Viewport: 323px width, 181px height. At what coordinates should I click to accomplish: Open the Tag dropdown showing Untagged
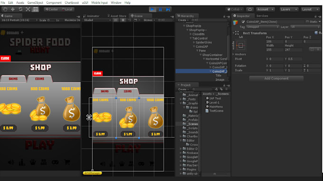(262, 27)
